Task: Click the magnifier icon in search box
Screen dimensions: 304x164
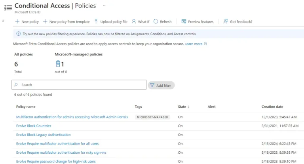Action: [16, 85]
